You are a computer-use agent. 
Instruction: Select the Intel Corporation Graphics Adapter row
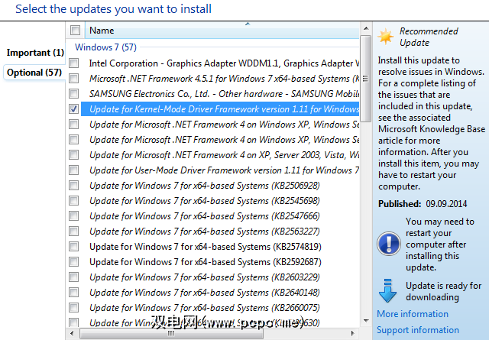coord(220,63)
